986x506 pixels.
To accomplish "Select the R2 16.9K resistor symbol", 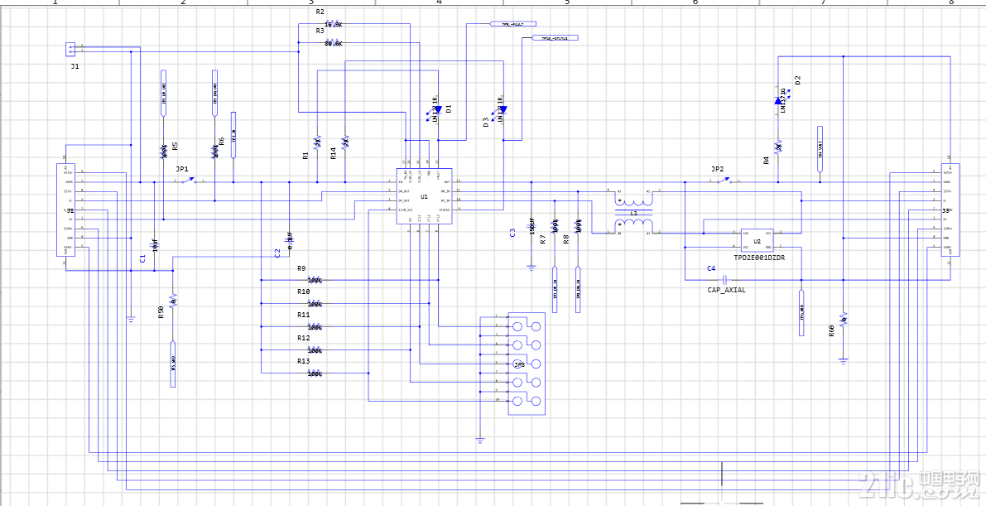I will tap(334, 23).
